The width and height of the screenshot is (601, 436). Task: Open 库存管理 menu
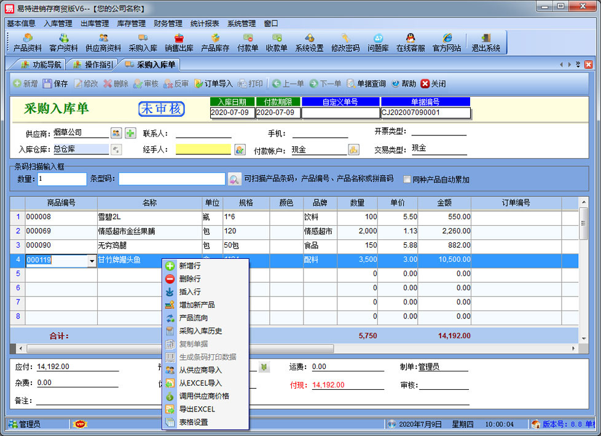pos(131,23)
